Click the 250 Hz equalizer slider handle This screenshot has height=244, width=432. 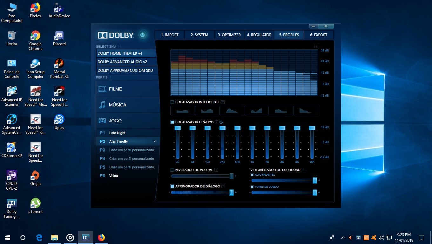(x=222, y=128)
